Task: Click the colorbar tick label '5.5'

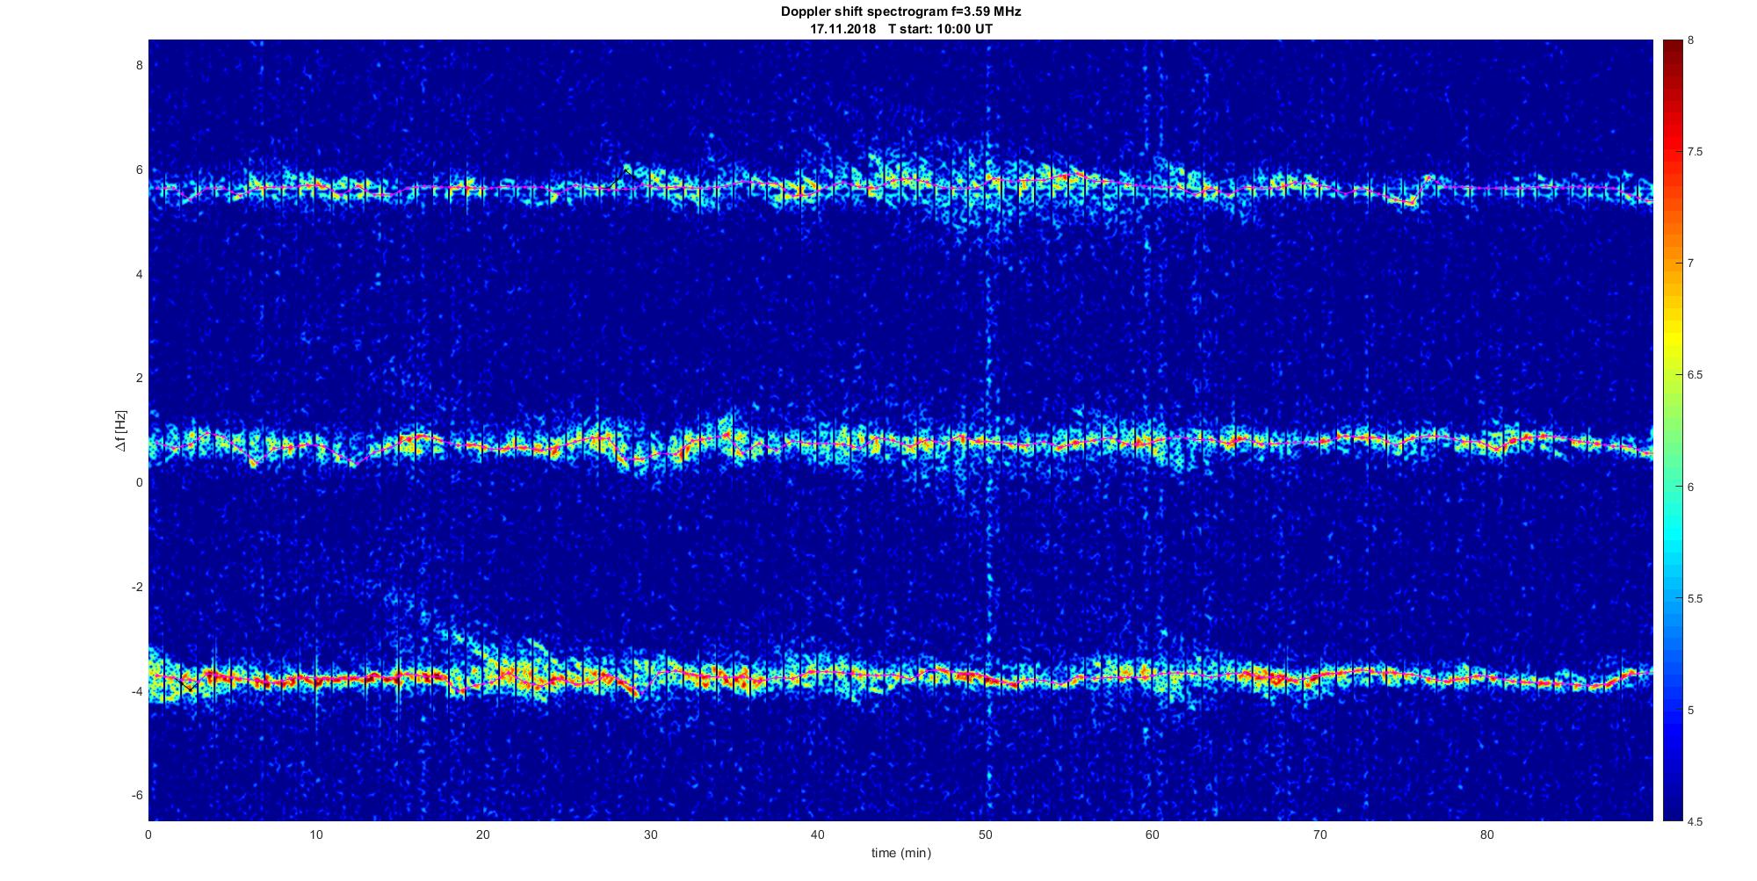Action: tap(1696, 599)
